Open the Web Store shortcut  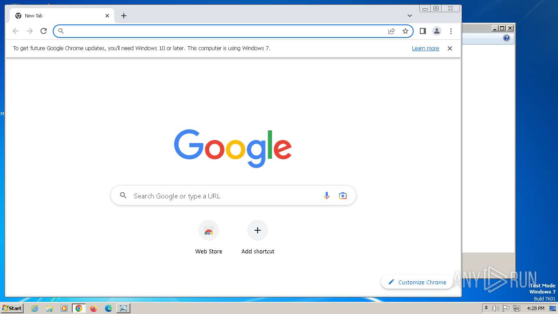coord(209,237)
